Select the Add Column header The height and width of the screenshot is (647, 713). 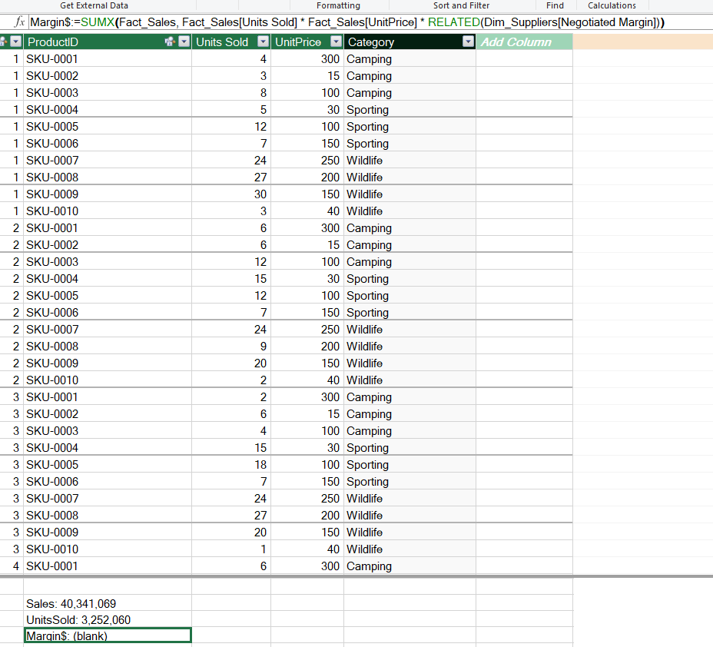pos(524,41)
